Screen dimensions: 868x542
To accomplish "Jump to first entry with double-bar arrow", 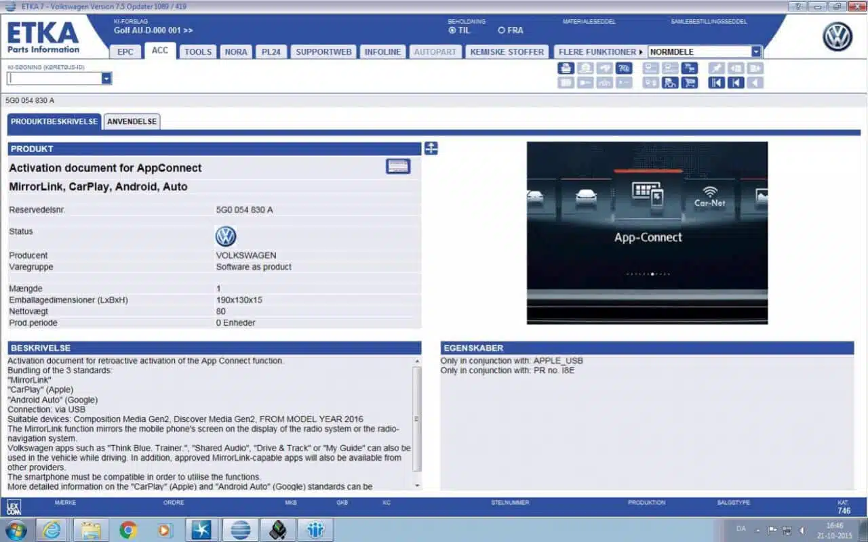I will [717, 83].
